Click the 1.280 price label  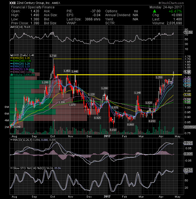coord(45,82)
